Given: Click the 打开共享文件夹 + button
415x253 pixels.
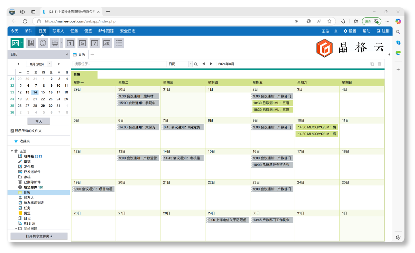Looking at the screenshot, I should coord(39,236).
